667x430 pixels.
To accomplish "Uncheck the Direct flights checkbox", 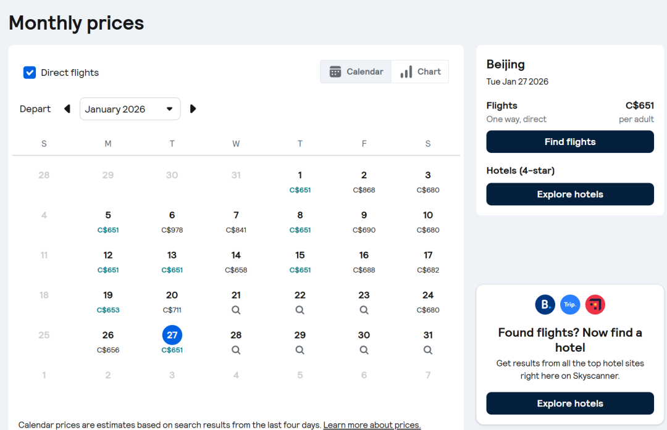I will (x=30, y=73).
